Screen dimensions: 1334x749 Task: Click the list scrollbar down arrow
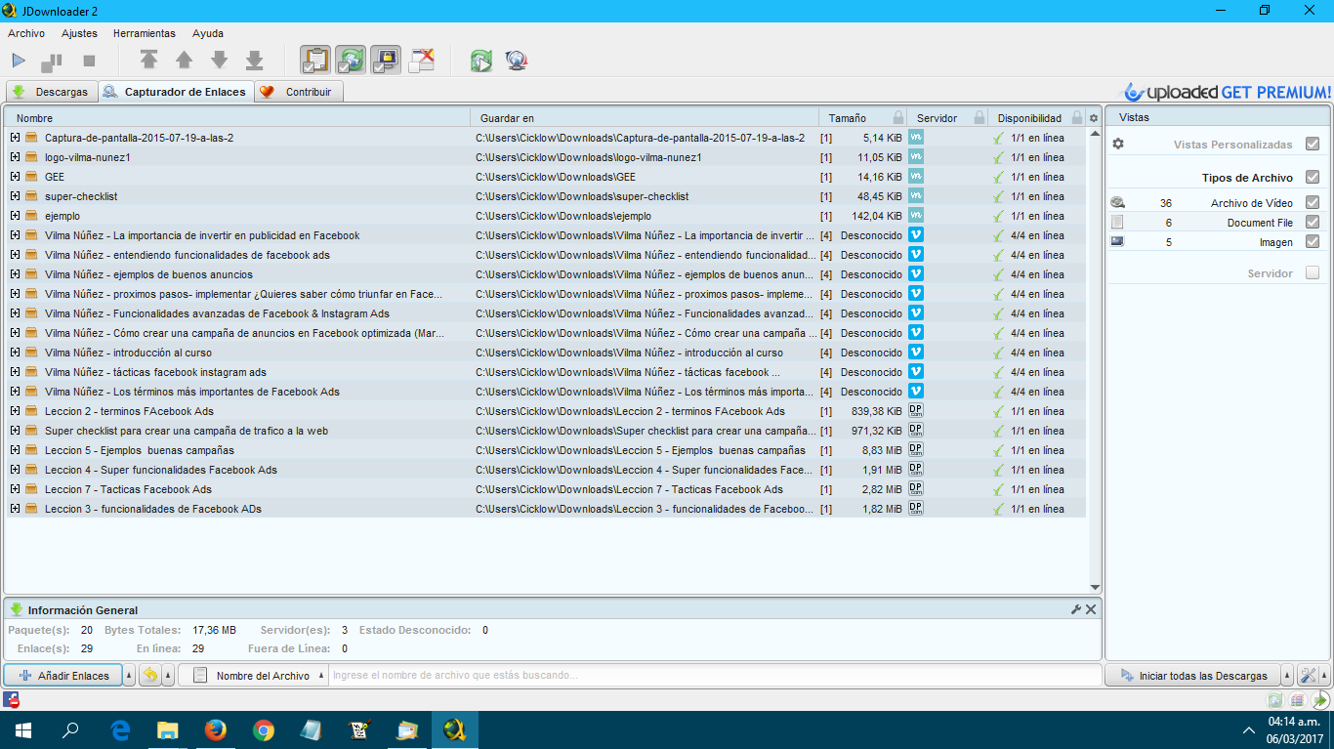(1094, 587)
